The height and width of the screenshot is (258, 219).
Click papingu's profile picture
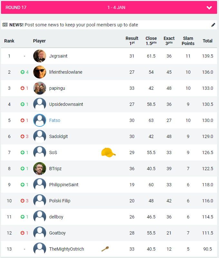(x=40, y=88)
